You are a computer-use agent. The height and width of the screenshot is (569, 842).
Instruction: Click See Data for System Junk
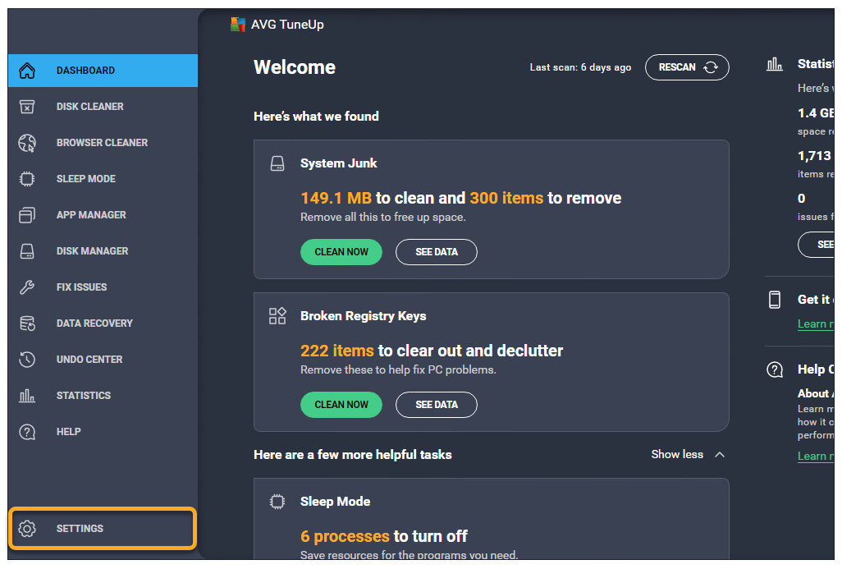pyautogui.click(x=436, y=252)
